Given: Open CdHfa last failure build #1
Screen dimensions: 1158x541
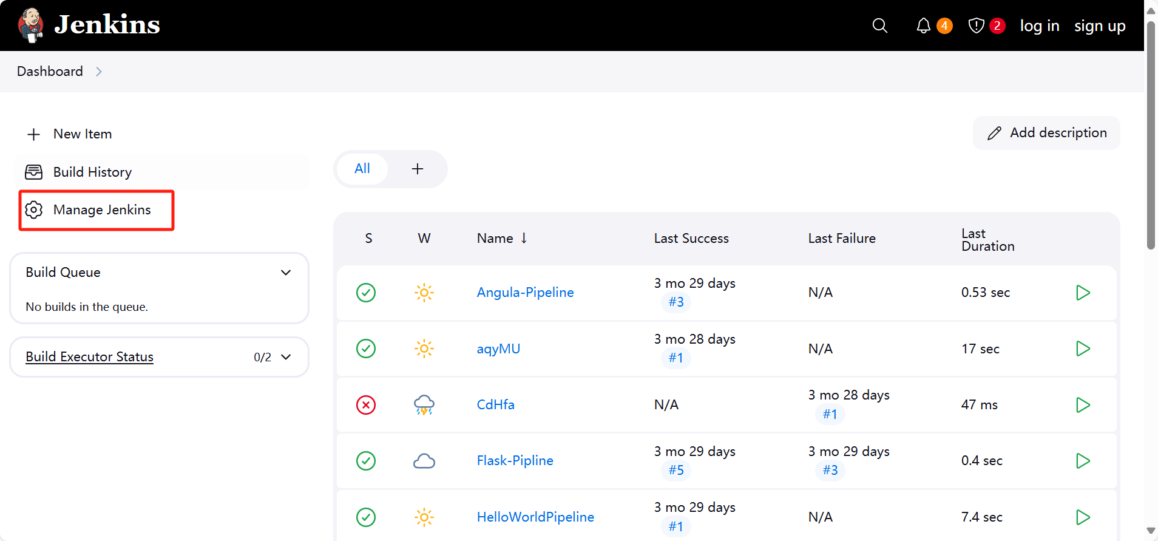Looking at the screenshot, I should pyautogui.click(x=830, y=414).
